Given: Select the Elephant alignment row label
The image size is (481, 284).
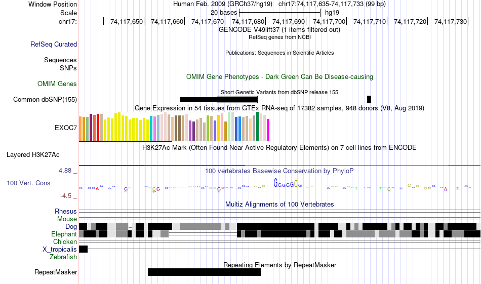Looking at the screenshot, I should 64,234.
